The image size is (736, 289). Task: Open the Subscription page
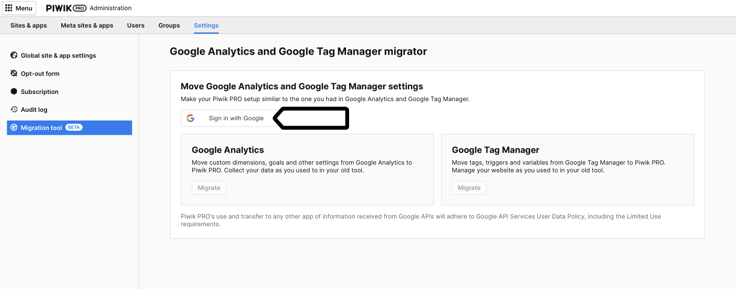pos(39,92)
